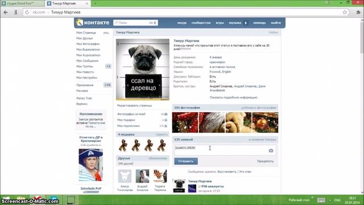Image resolution: width=364 pixels, height=205 pixels.
Task: Open люди in header menu
Action: [182, 23]
